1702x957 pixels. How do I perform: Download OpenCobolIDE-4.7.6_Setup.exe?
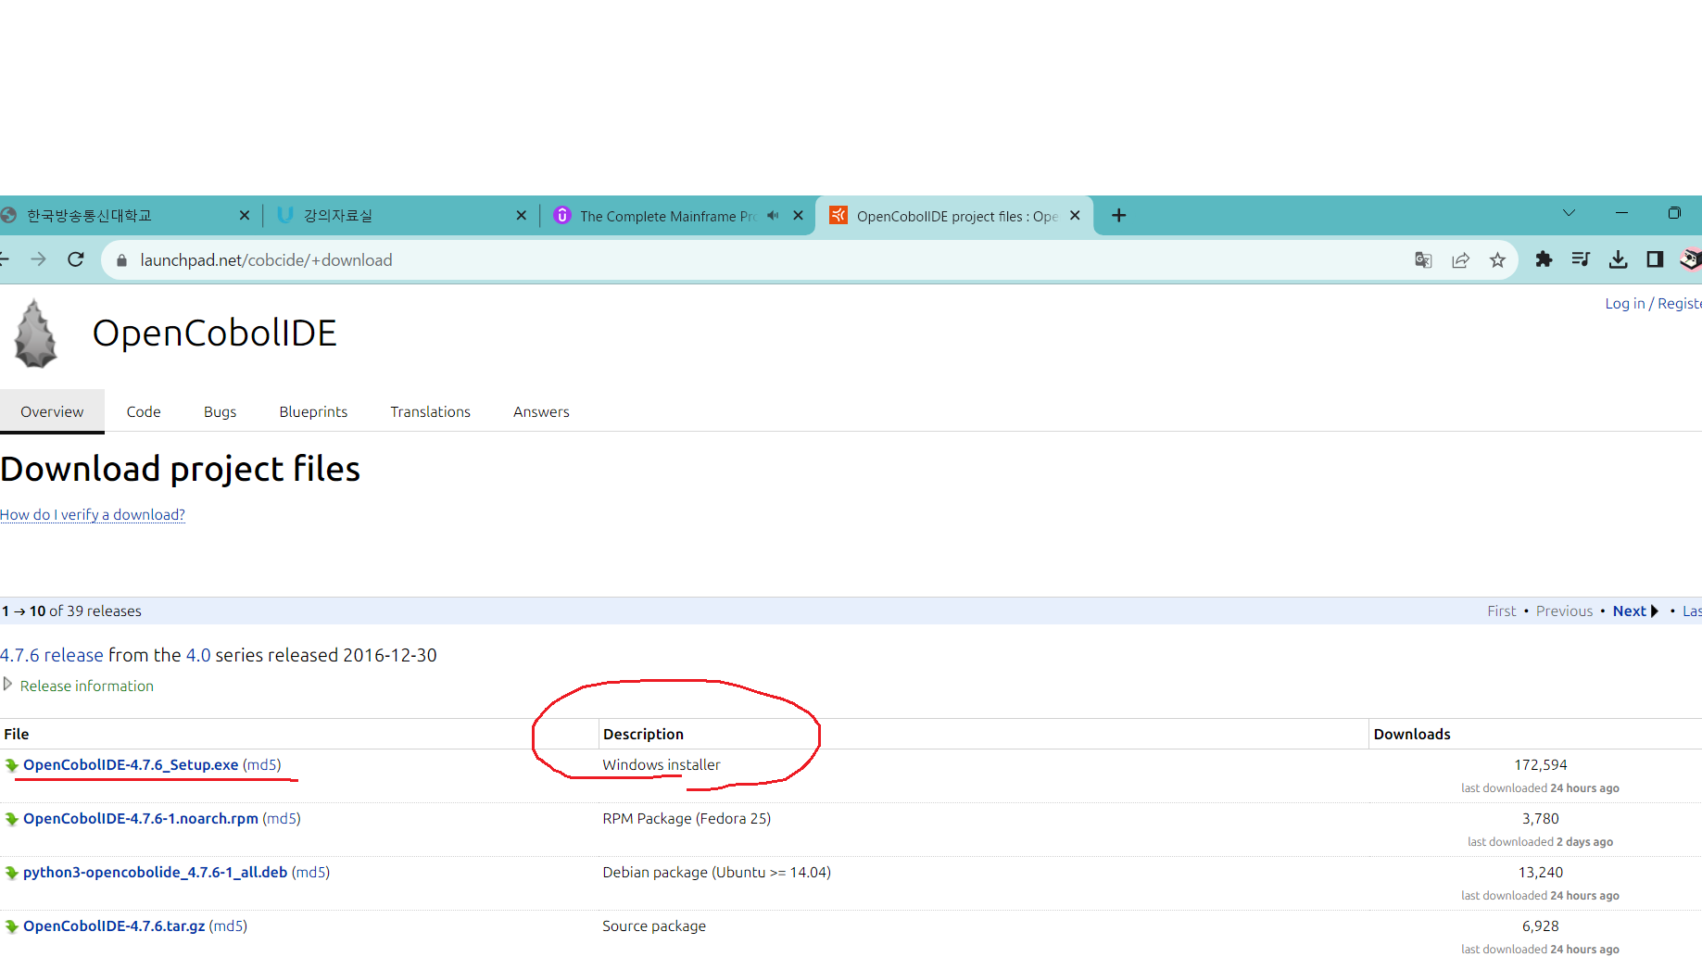point(131,764)
